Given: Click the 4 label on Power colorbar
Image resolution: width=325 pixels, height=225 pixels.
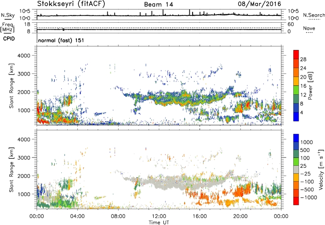Looking at the screenshot, I should point(301,113).
